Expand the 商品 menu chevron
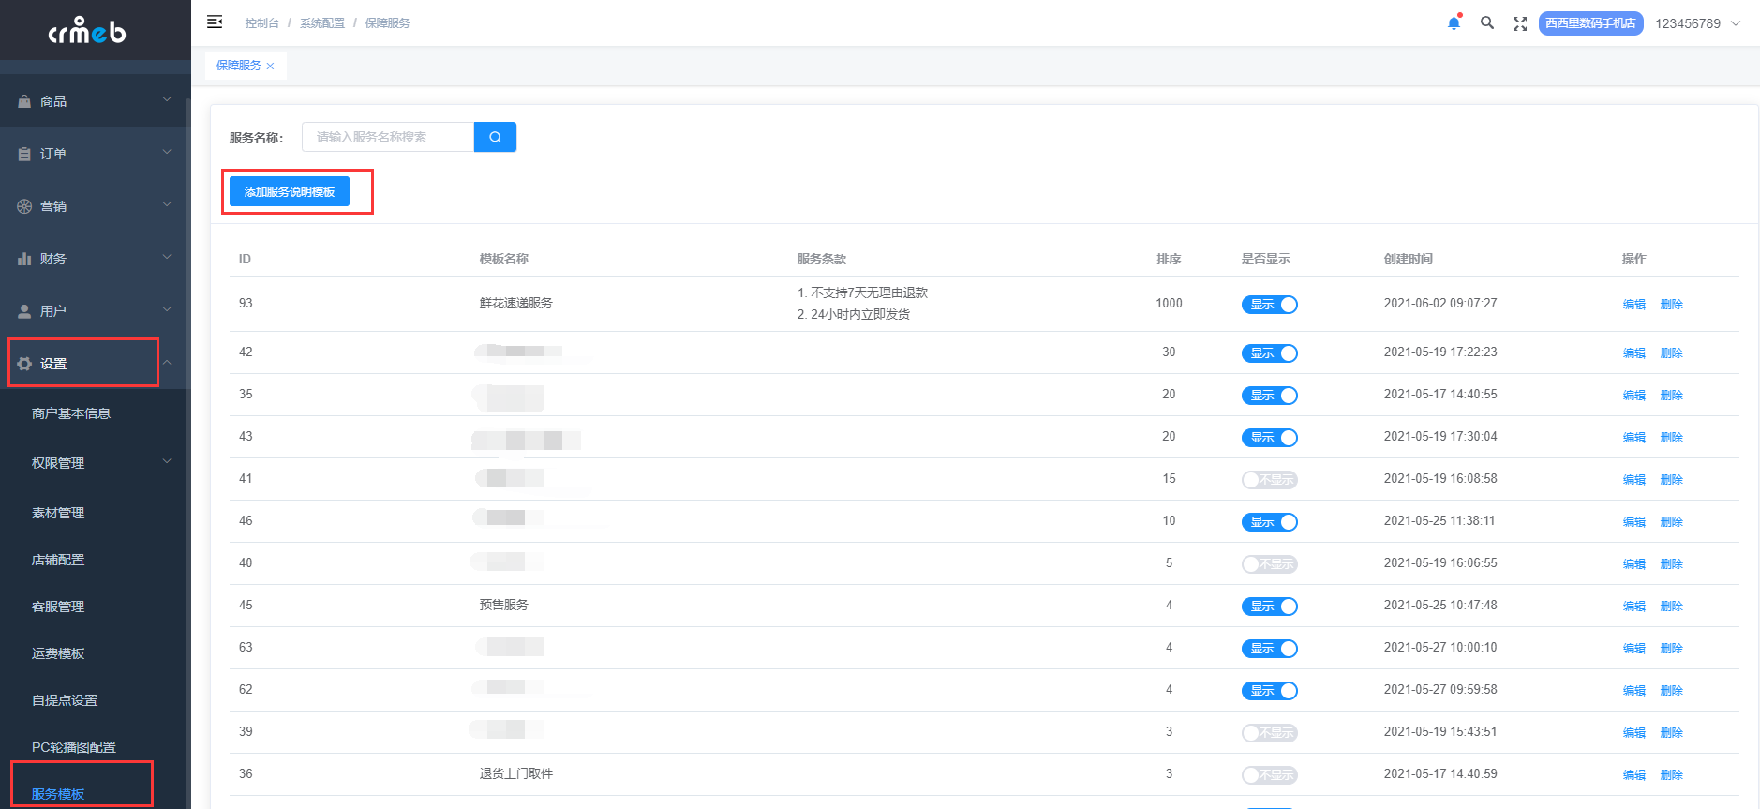Viewport: 1760px width, 809px height. pyautogui.click(x=167, y=99)
